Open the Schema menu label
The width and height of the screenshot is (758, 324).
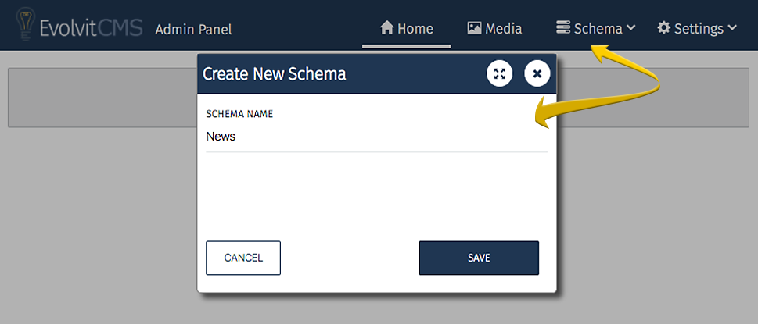[598, 29]
